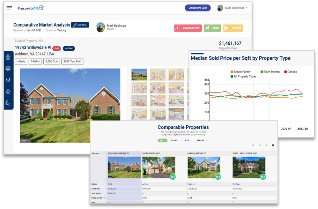Start Present mode
Image resolution: width=318 pixels, height=209 pixels.
233,28
